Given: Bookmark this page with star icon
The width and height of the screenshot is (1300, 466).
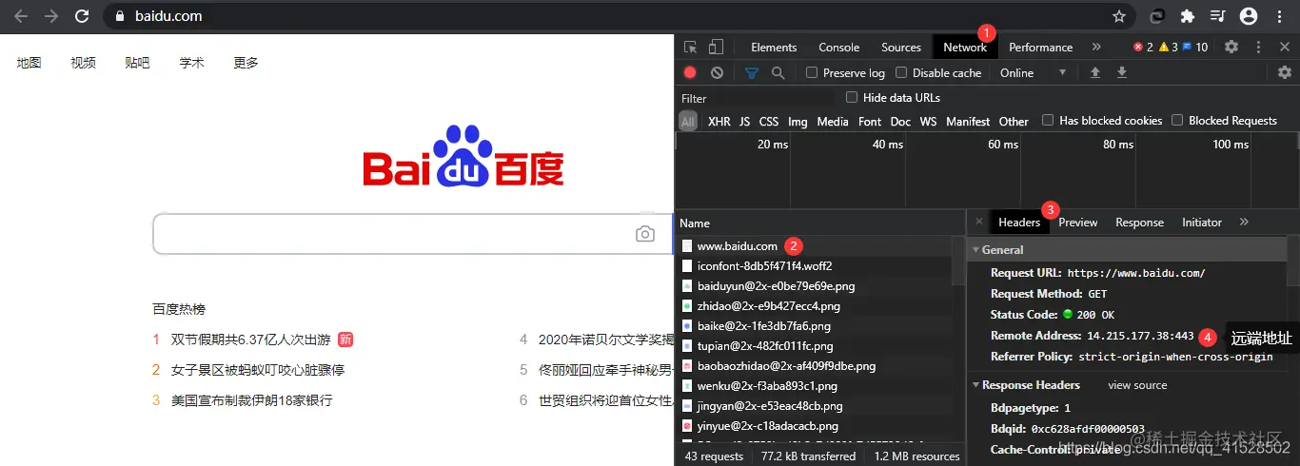Looking at the screenshot, I should click(x=1119, y=16).
